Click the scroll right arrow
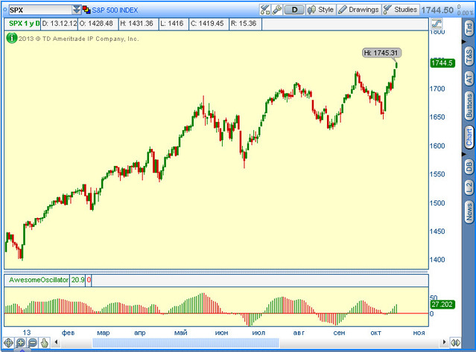Viewport: 476px width, 352px height. coord(444,342)
